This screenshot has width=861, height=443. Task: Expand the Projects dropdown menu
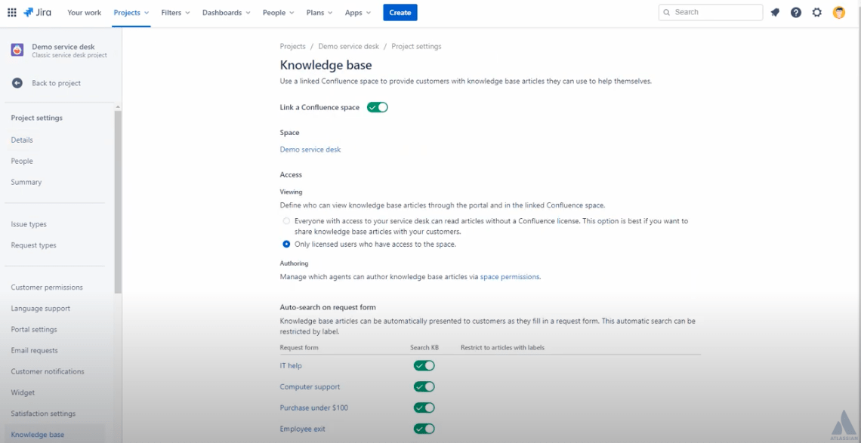coord(131,12)
